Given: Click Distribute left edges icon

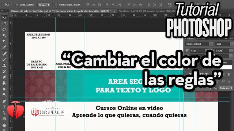Looking at the screenshot, I should [x=148, y=5].
